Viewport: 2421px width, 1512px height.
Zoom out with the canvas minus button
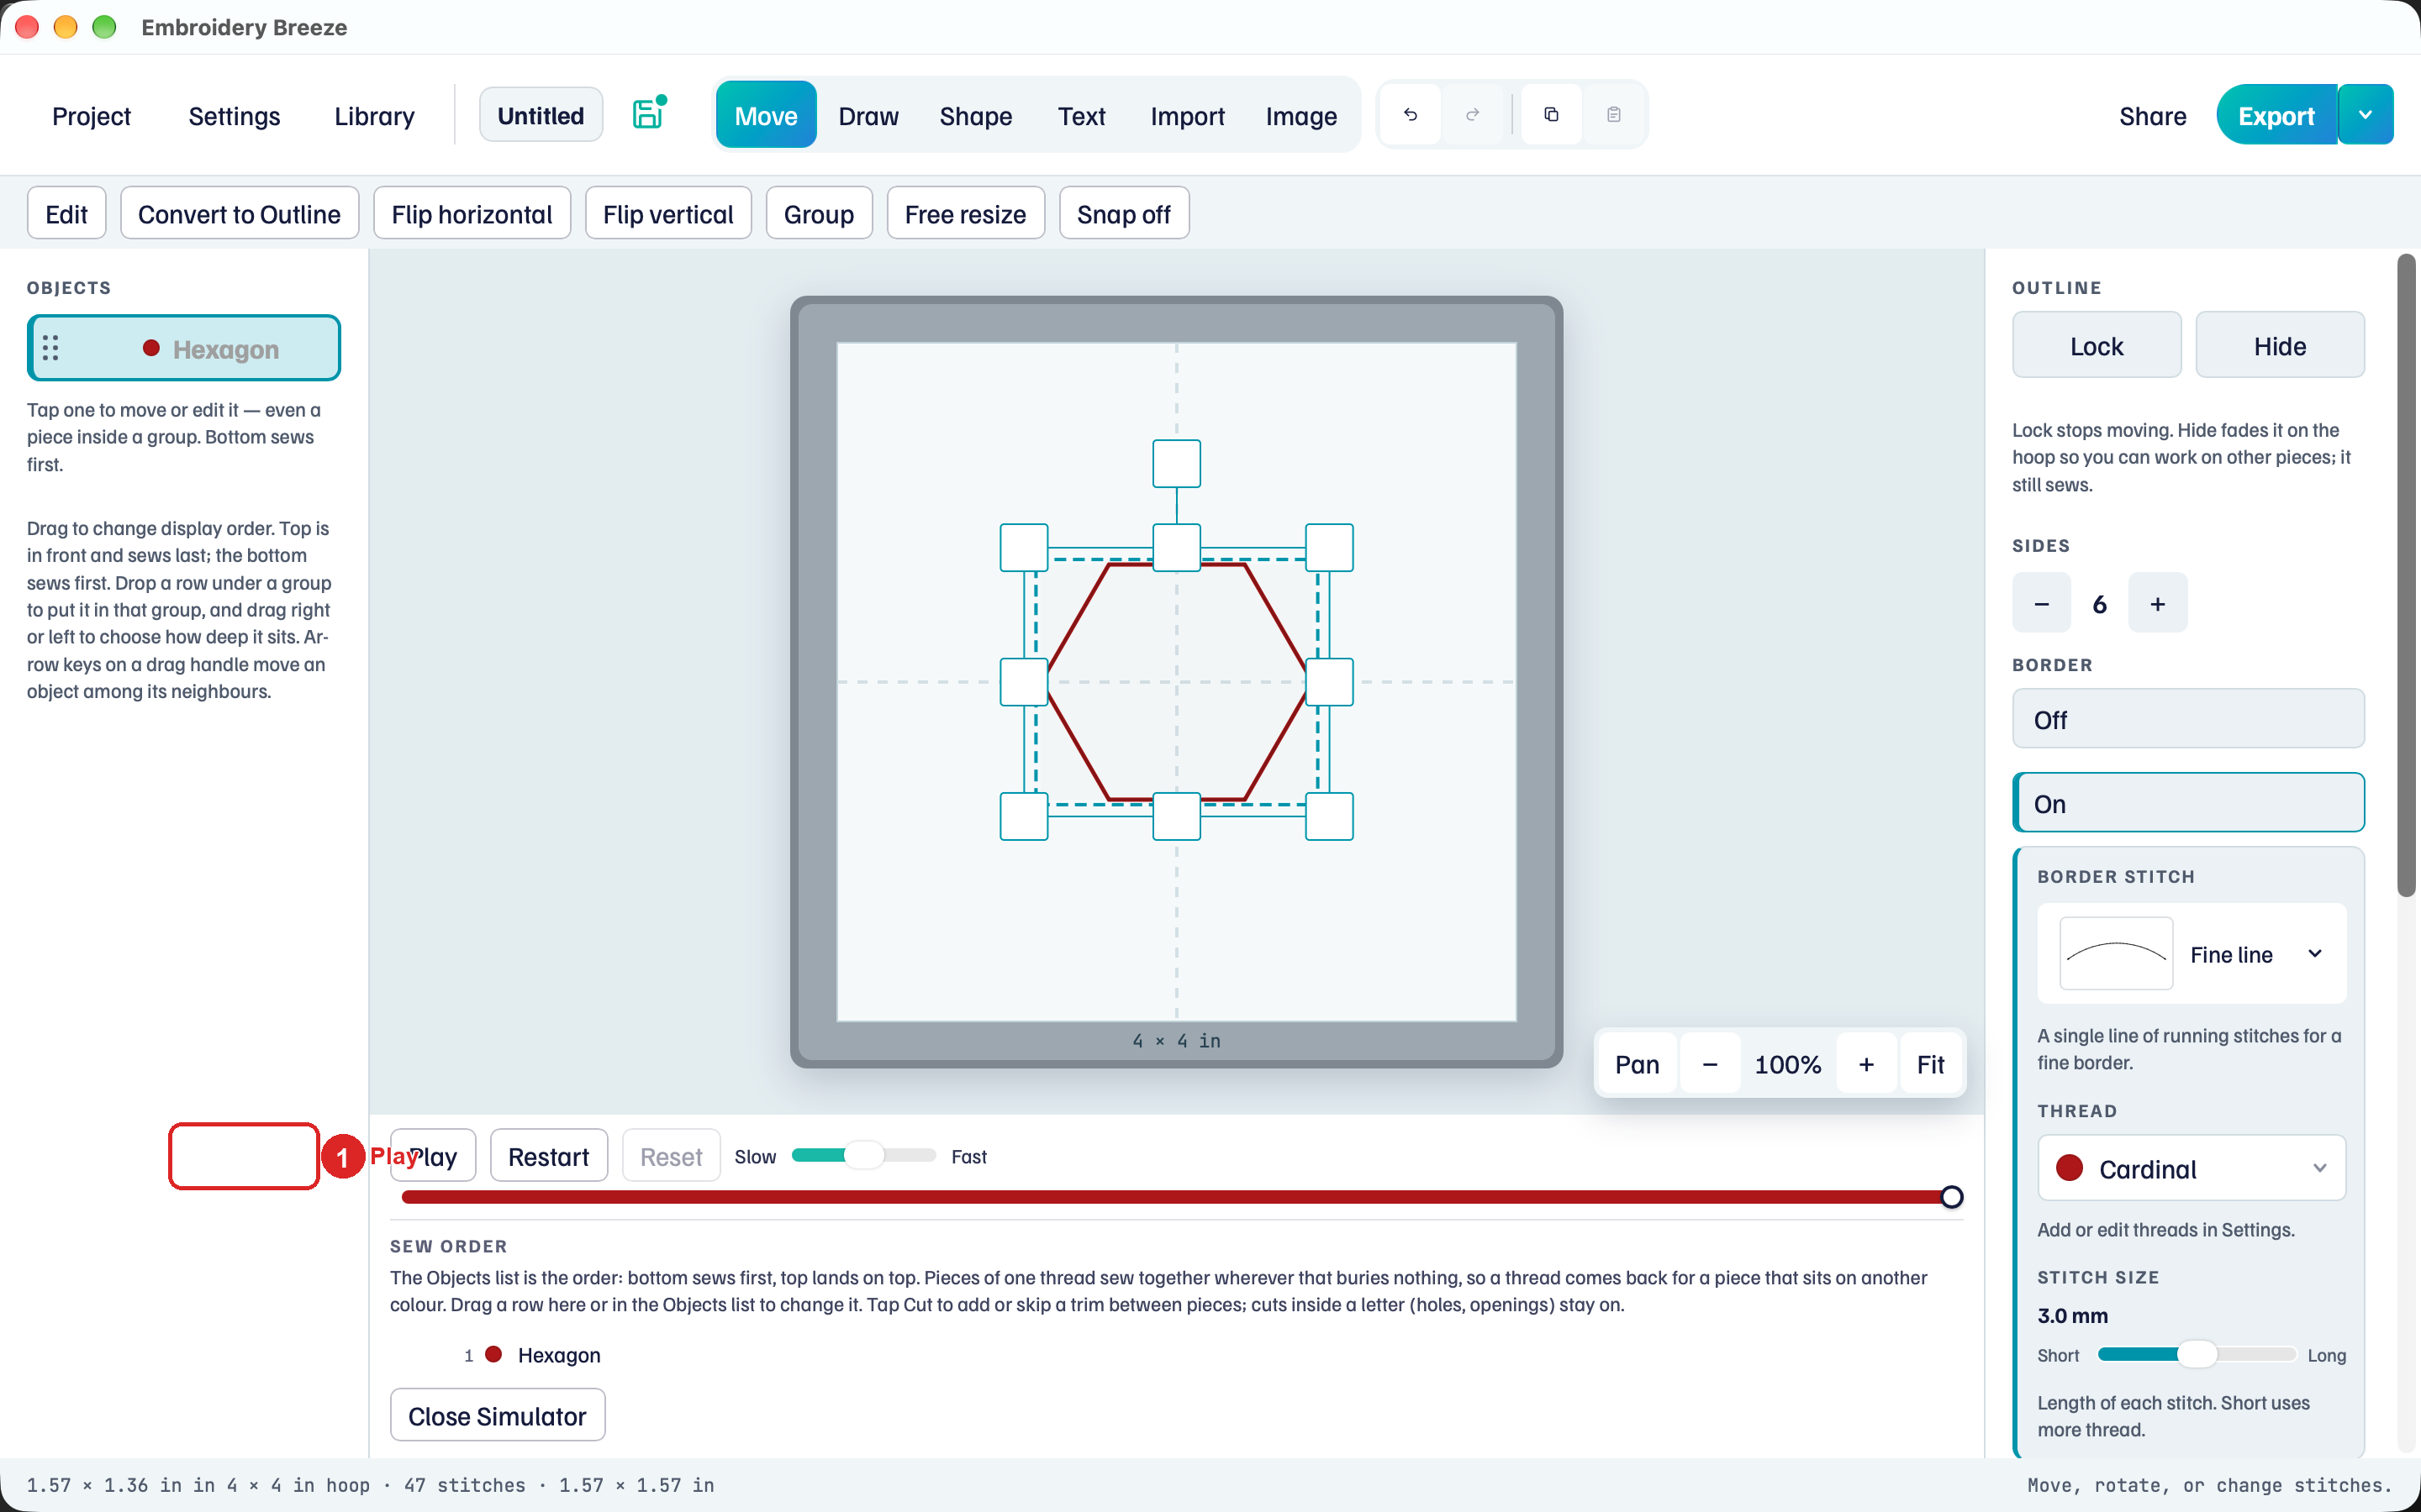click(x=1711, y=1064)
